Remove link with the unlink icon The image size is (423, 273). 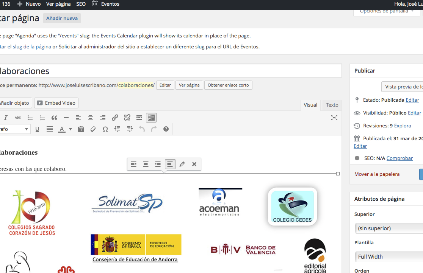click(x=127, y=118)
